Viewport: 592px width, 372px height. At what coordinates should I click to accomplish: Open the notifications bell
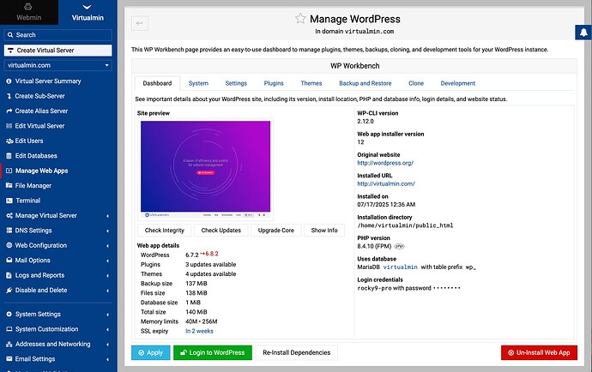[x=583, y=32]
